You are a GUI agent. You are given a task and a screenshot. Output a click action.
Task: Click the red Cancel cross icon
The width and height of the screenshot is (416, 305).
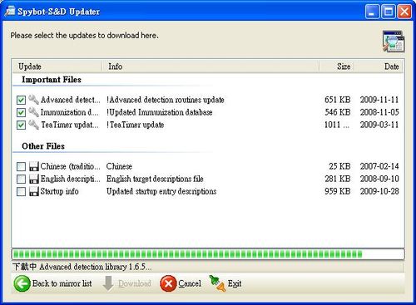pos(168,283)
